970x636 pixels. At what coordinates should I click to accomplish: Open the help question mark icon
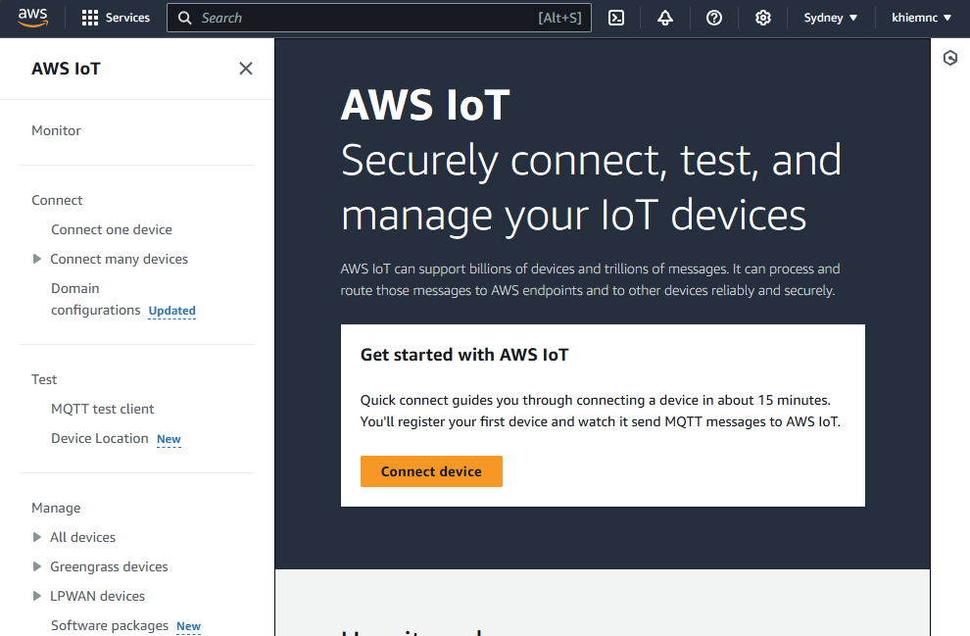pos(714,18)
